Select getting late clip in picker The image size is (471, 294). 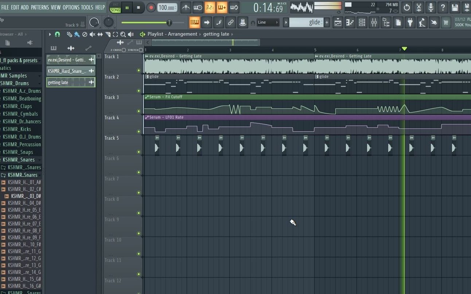click(x=71, y=82)
